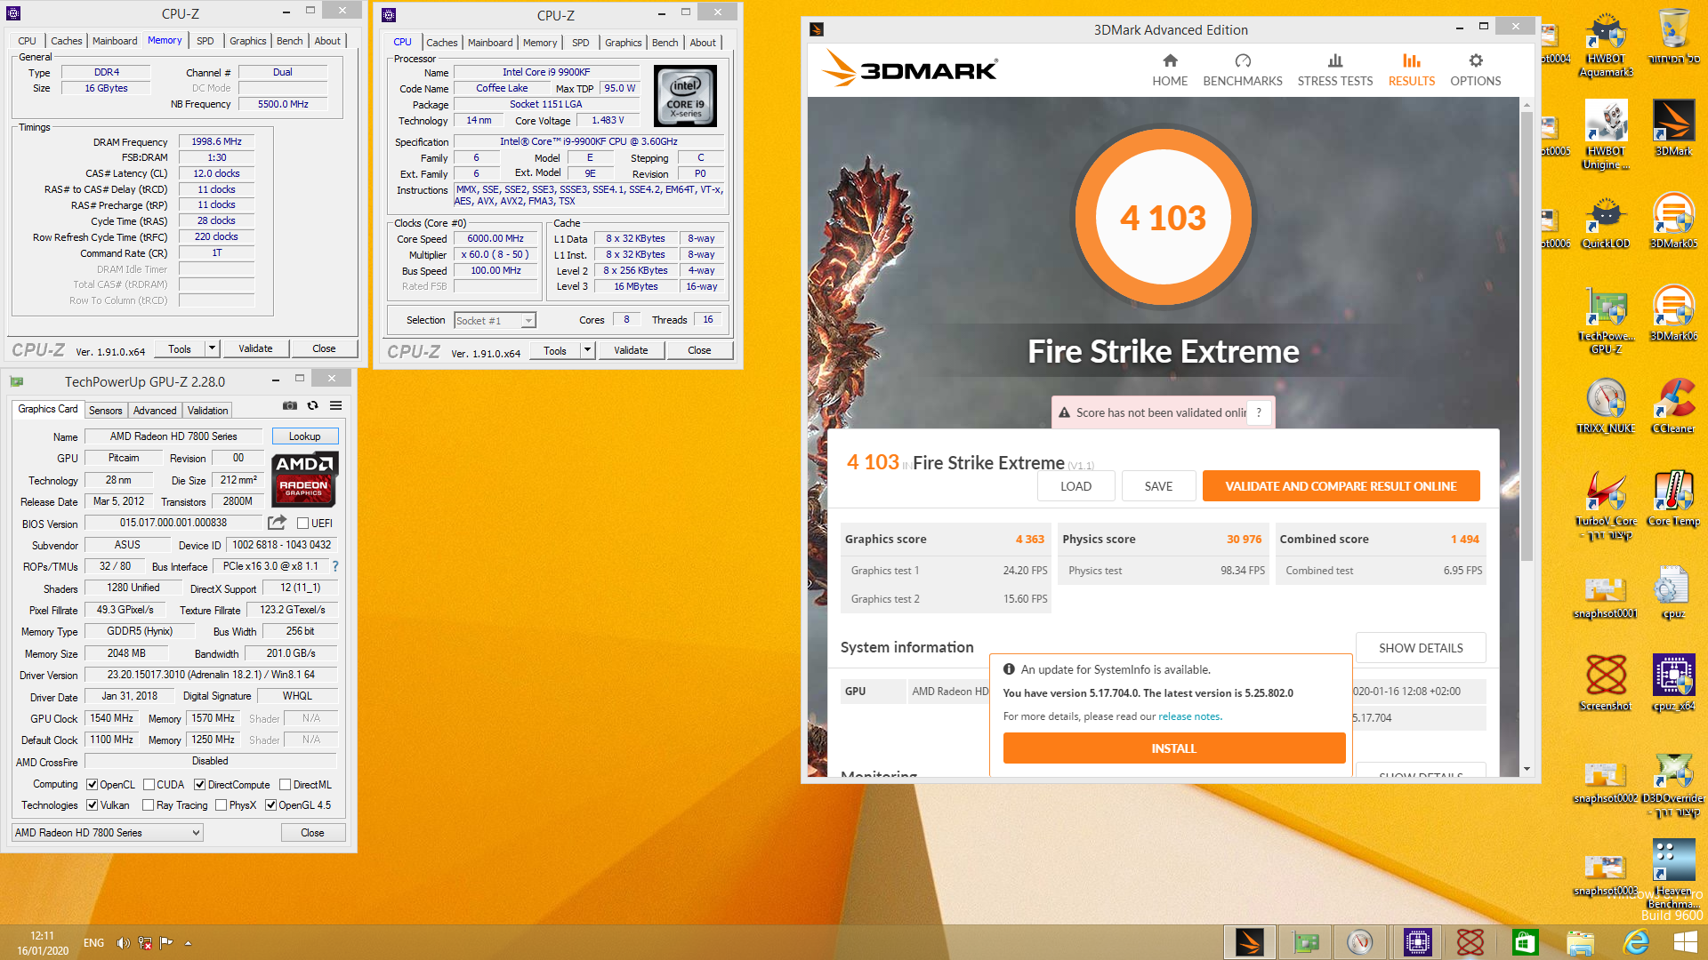Click Lookup button in GPU-Z

304,436
